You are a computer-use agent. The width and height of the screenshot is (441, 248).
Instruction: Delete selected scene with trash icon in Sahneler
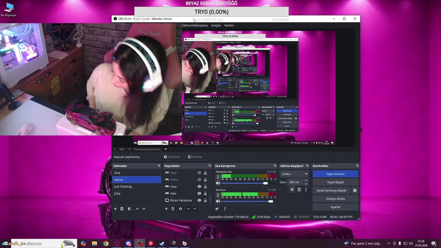122,209
